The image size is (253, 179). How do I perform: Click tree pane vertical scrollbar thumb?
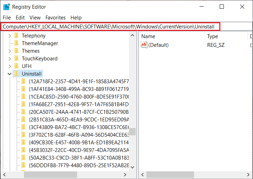[133, 131]
